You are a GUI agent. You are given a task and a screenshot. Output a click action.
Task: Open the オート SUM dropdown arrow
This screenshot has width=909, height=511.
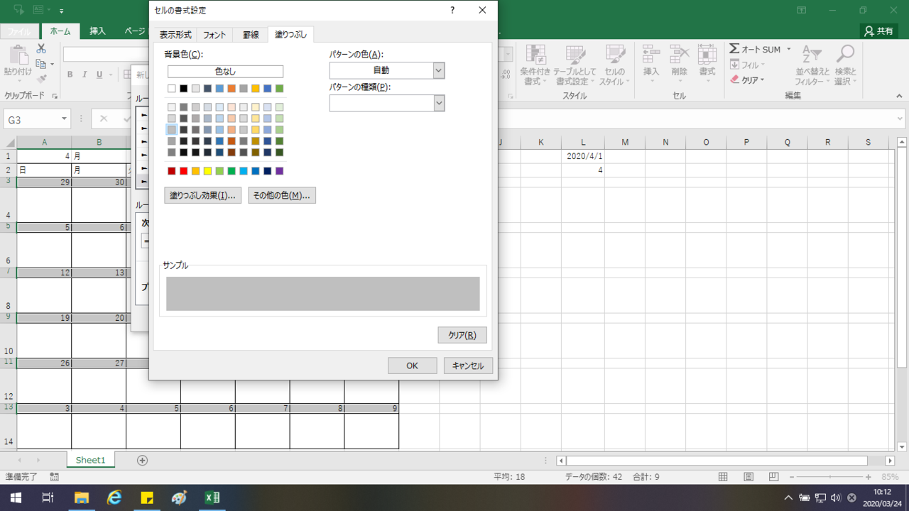pyautogui.click(x=788, y=49)
